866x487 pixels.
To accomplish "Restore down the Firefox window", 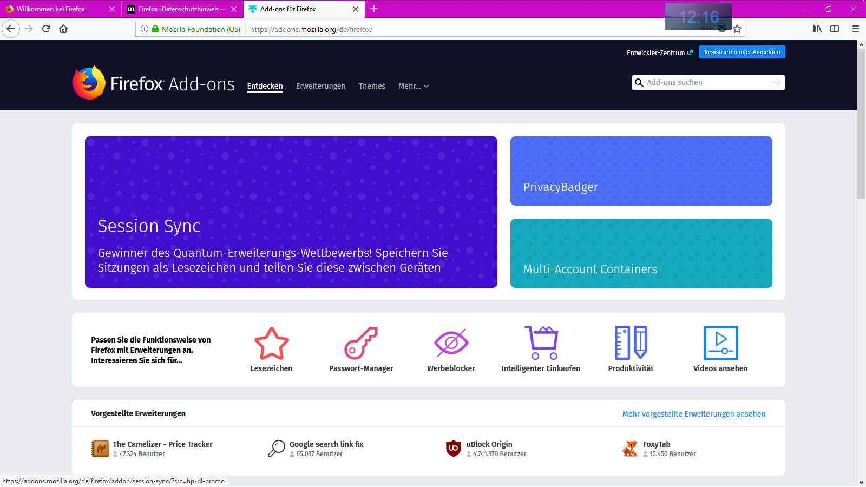I will point(829,9).
